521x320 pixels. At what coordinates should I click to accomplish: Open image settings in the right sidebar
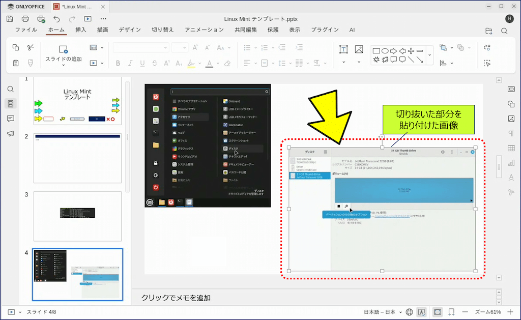click(511, 119)
